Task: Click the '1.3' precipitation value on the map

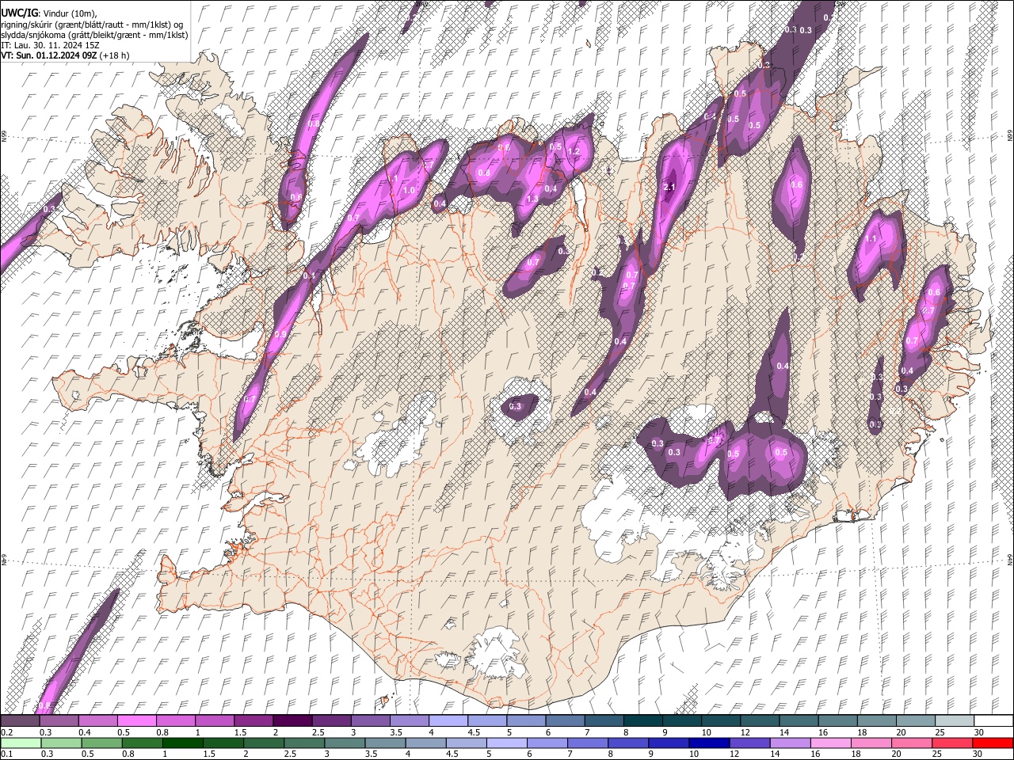Action: (532, 199)
